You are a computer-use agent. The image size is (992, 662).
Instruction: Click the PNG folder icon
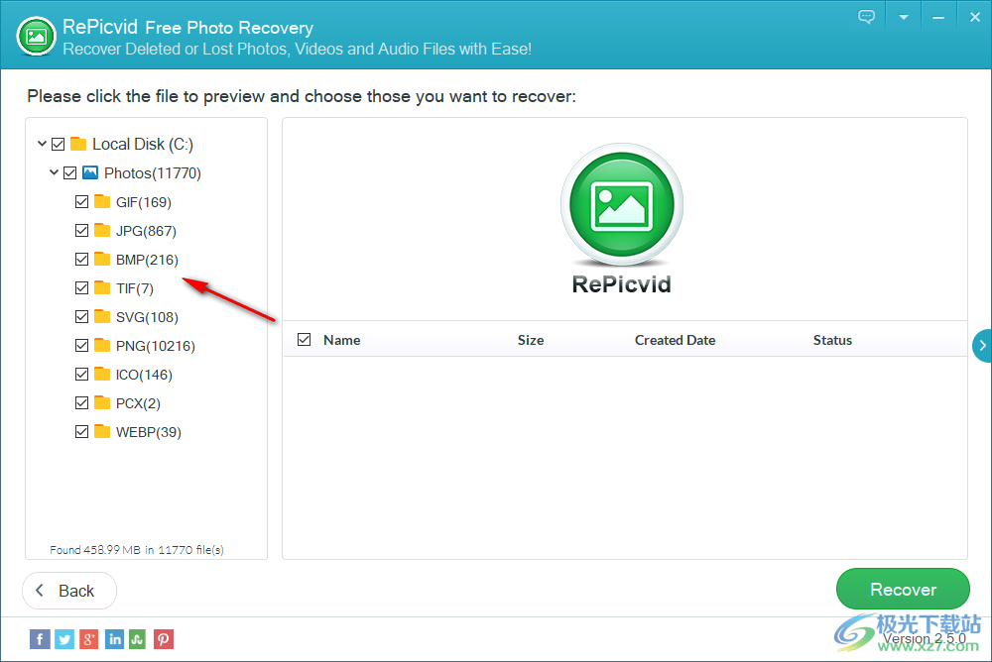102,345
